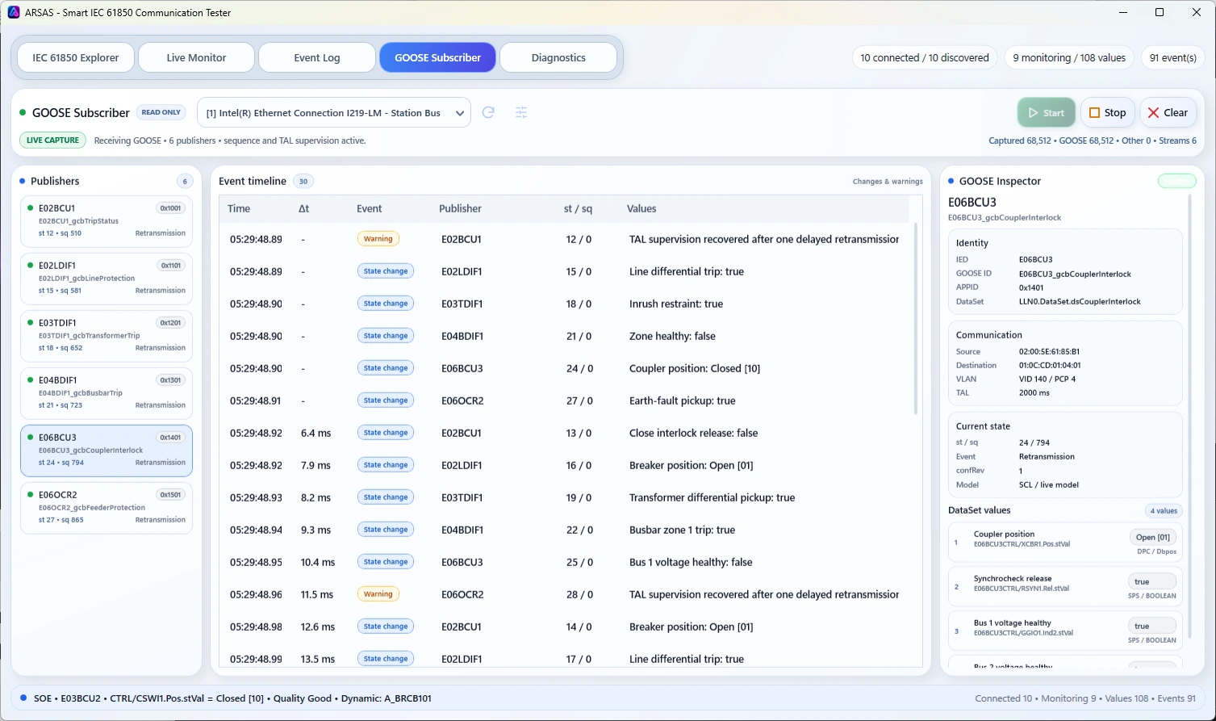Maximize the ARSAS window

pos(1160,12)
